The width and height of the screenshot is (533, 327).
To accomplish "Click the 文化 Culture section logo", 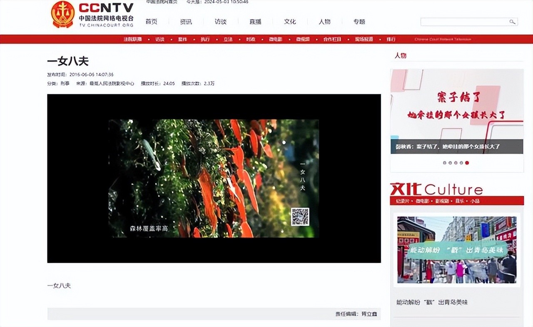I will [436, 189].
